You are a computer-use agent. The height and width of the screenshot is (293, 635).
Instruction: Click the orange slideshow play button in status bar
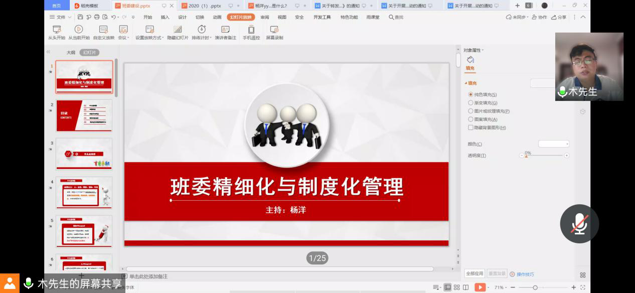[x=480, y=287]
